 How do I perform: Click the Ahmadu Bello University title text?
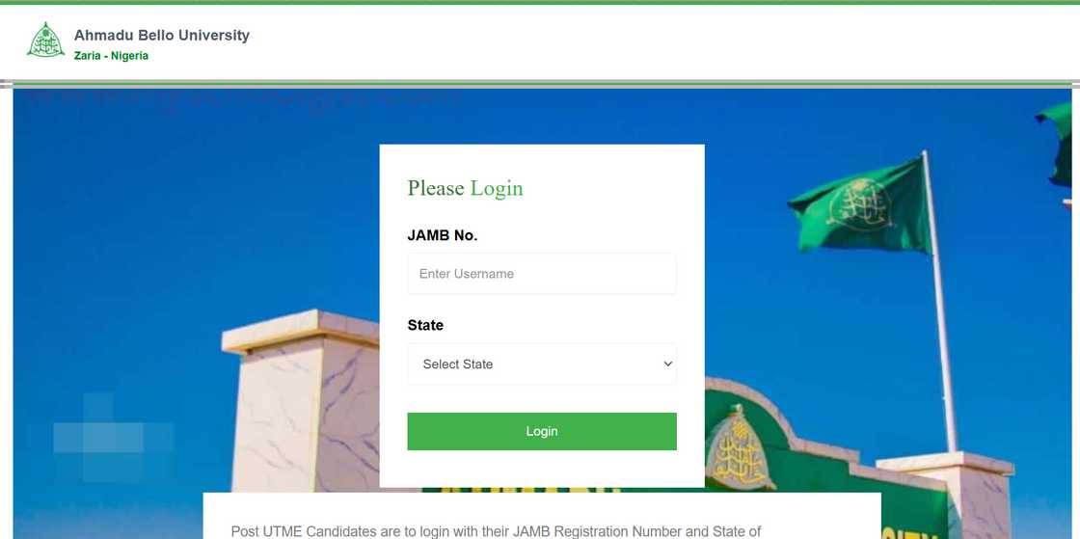pos(162,35)
